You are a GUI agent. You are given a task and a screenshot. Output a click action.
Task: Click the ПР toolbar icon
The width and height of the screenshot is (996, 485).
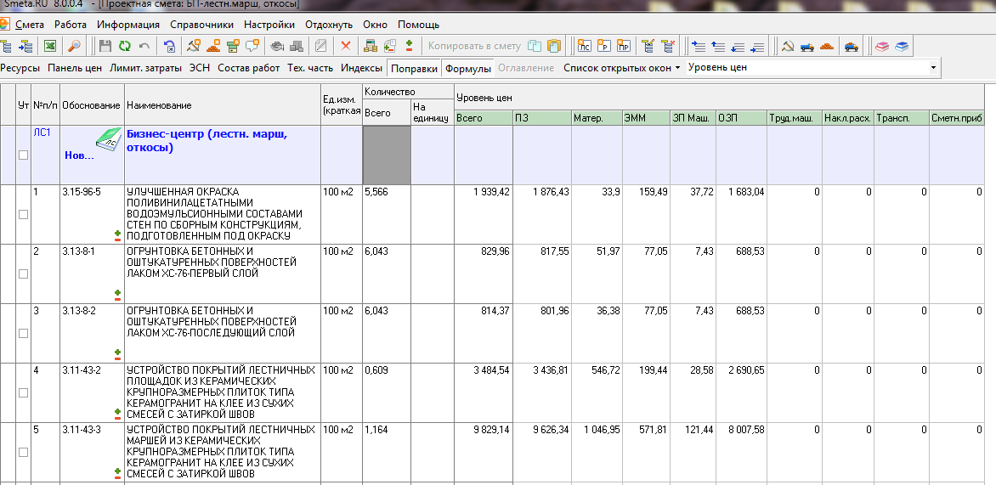(x=624, y=46)
